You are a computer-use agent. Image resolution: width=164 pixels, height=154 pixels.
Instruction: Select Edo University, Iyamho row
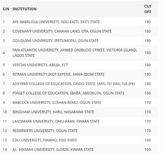click(x=45, y=140)
